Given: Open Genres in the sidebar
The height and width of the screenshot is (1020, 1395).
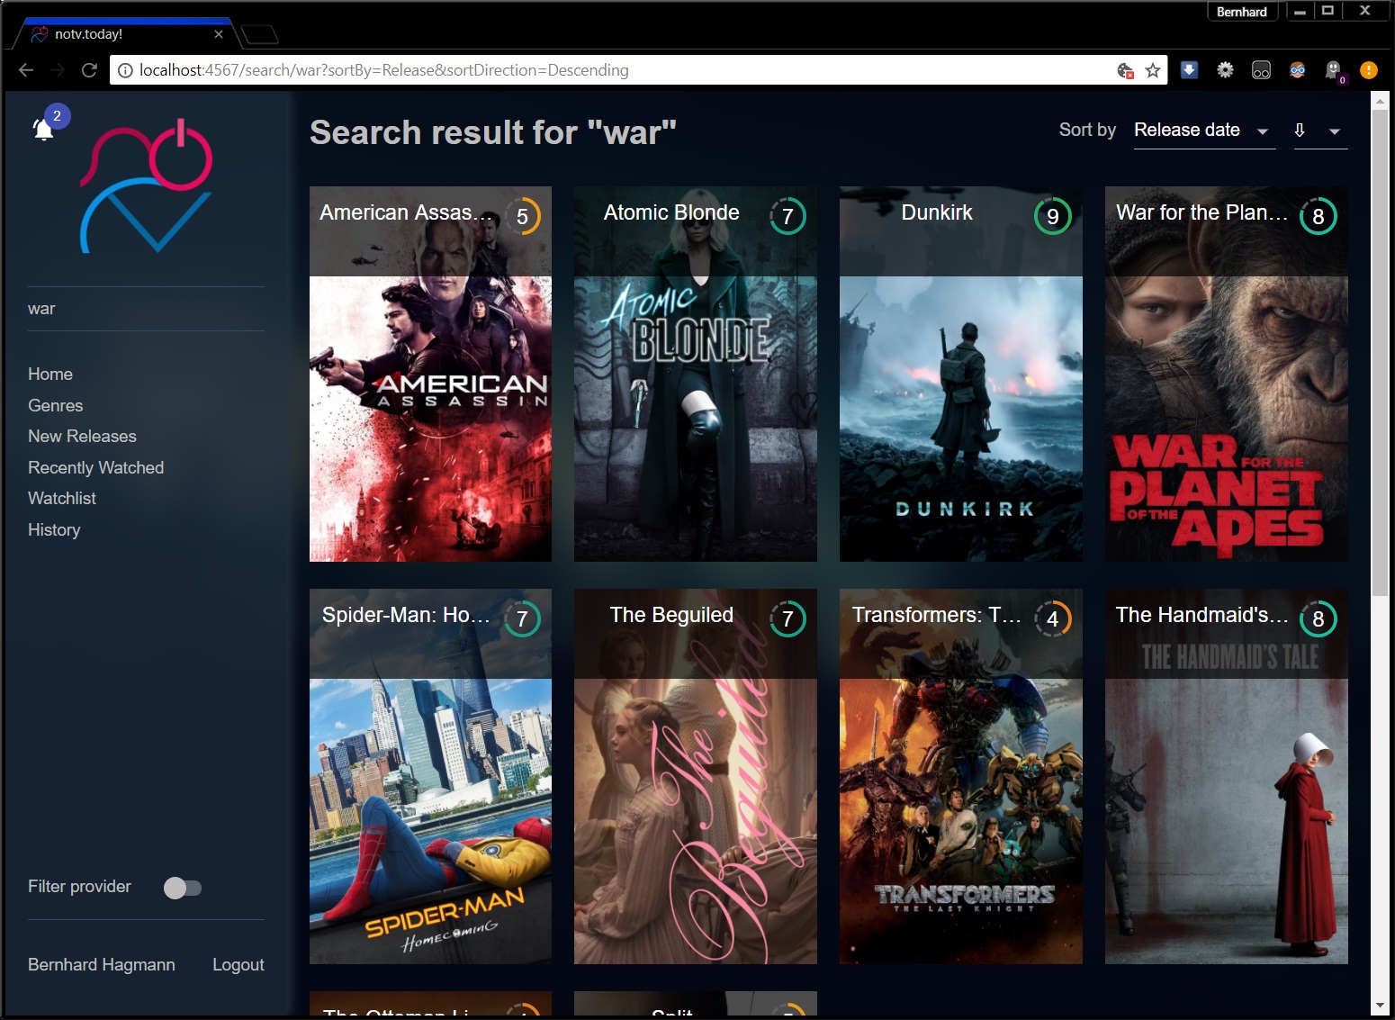Looking at the screenshot, I should pyautogui.click(x=55, y=405).
